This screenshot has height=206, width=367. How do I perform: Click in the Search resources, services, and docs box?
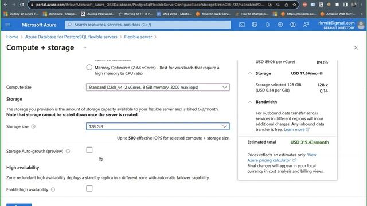click(x=148, y=25)
